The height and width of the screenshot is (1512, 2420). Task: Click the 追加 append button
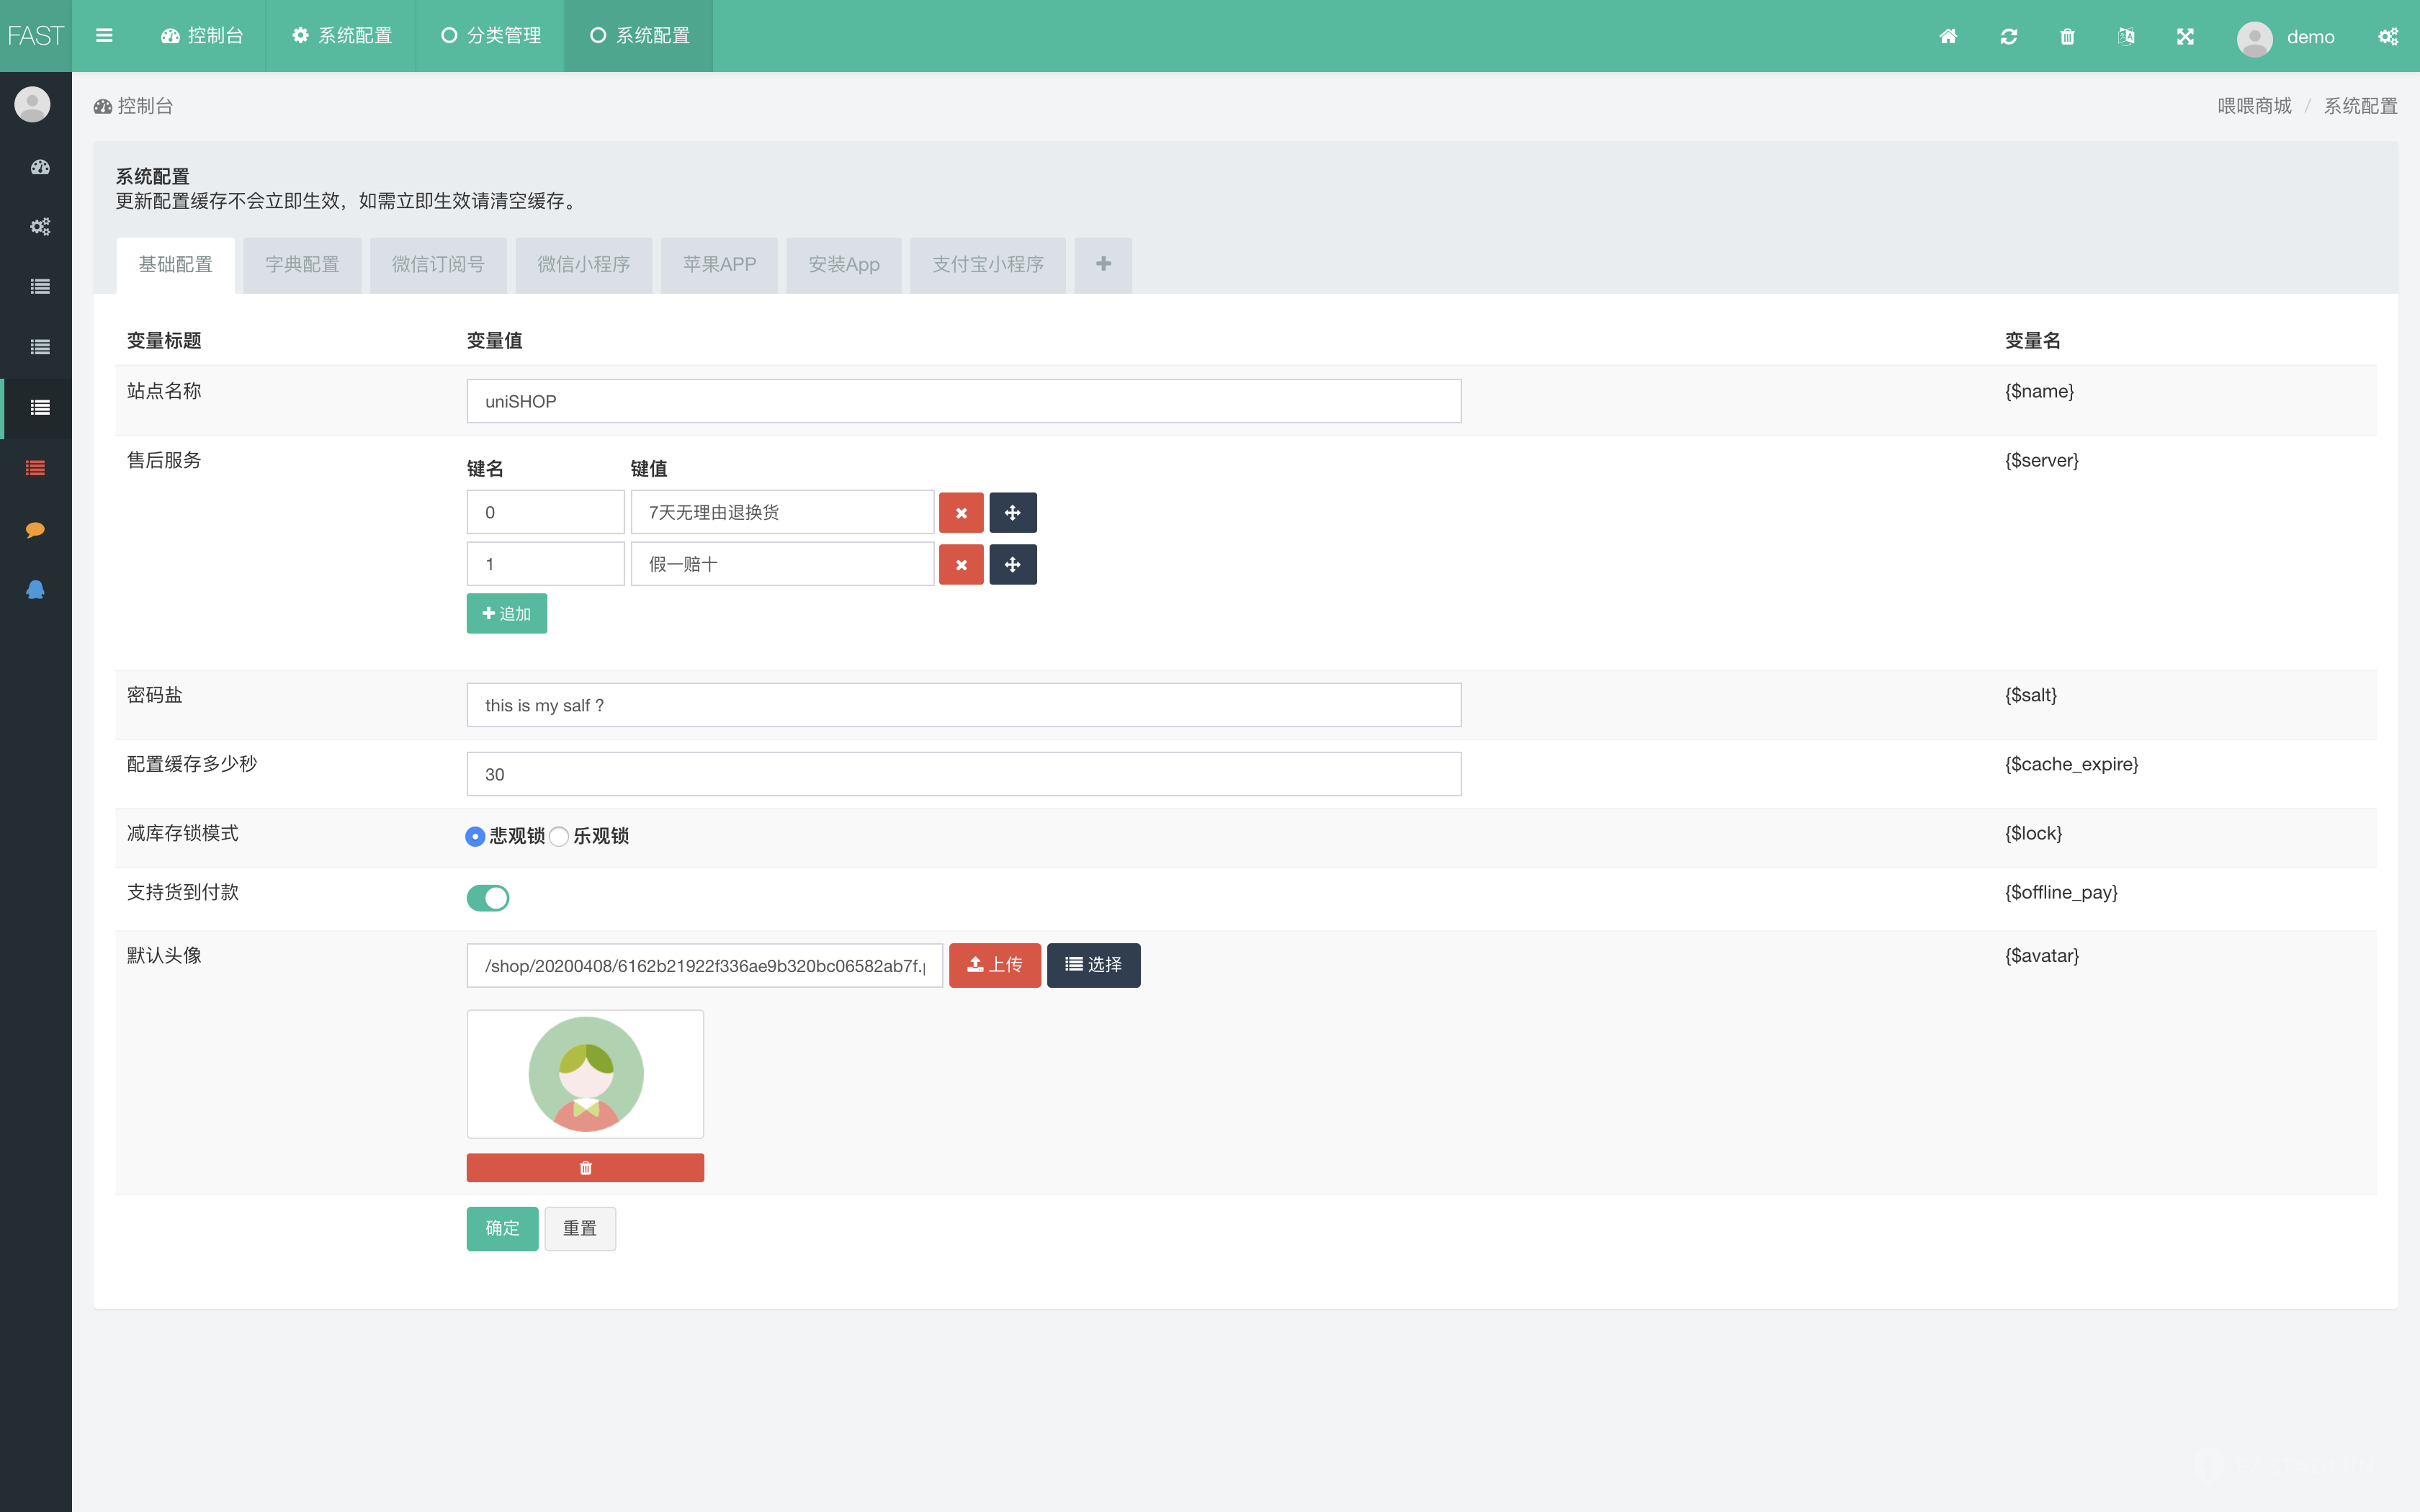click(506, 613)
